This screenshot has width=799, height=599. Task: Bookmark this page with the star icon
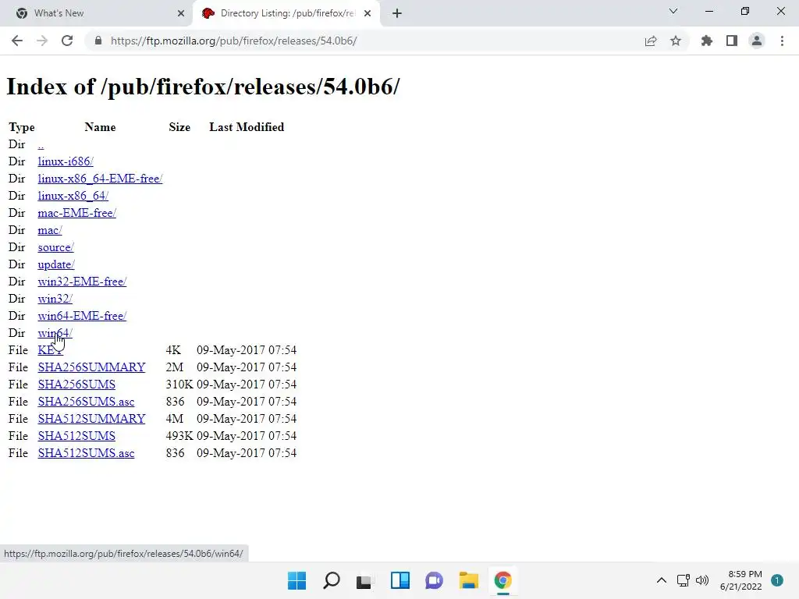pyautogui.click(x=676, y=41)
